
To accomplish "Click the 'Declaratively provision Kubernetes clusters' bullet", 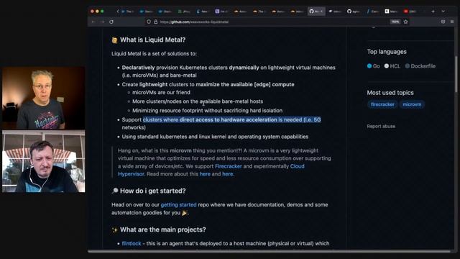I will coord(229,71).
